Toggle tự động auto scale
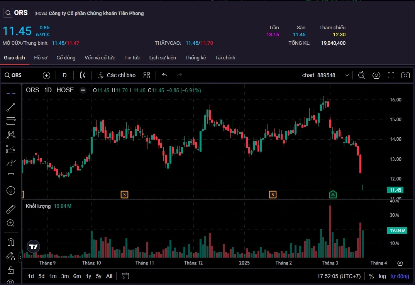The width and height of the screenshot is (415, 285). pos(400,276)
